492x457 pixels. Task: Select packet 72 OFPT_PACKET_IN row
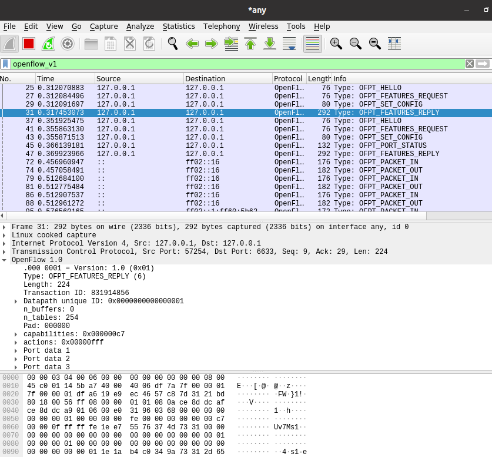tap(246, 162)
